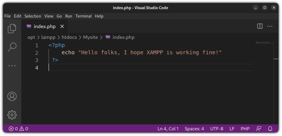Viewport: 282px width, 136px height.
Task: Open the Search view in activity bar
Action: click(12, 47)
